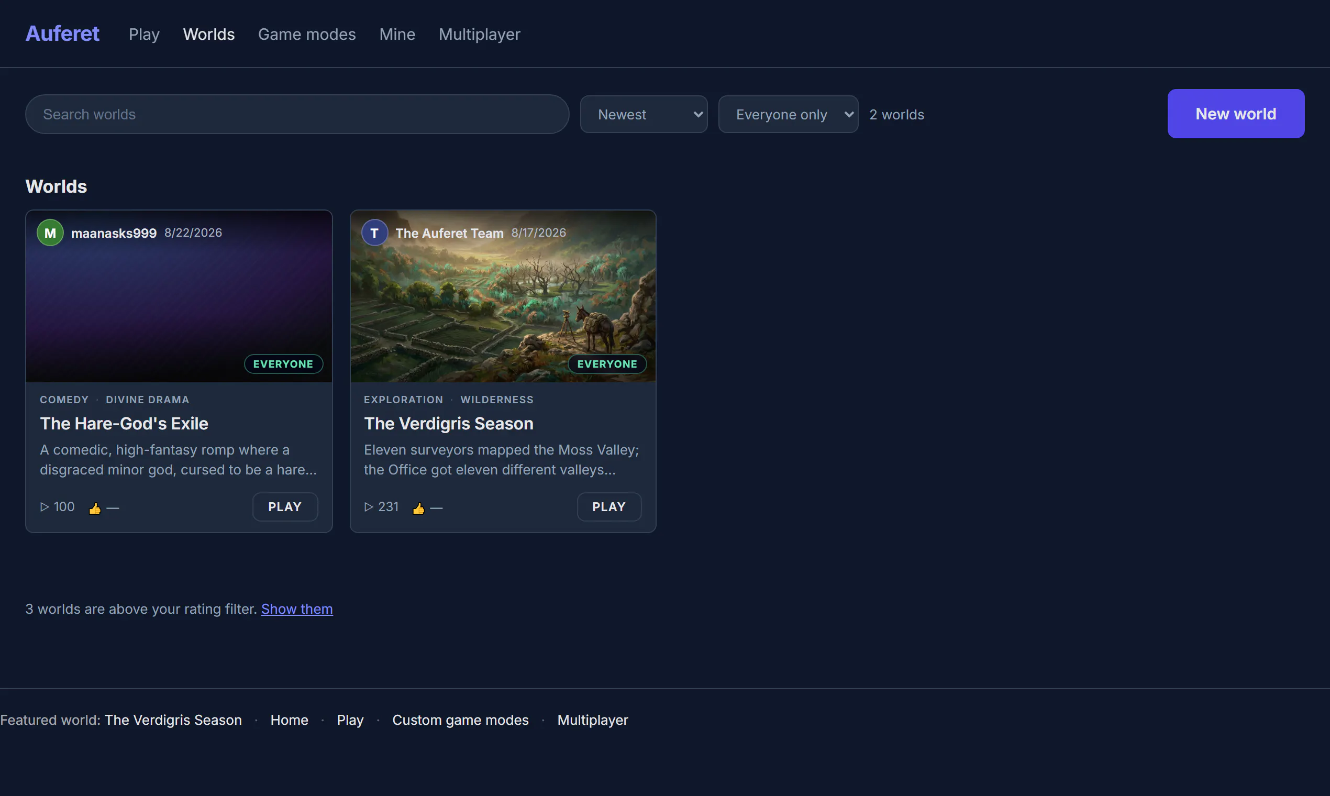Image resolution: width=1330 pixels, height=796 pixels.
Task: Open The Verdigris Season cover image
Action: [x=503, y=296]
